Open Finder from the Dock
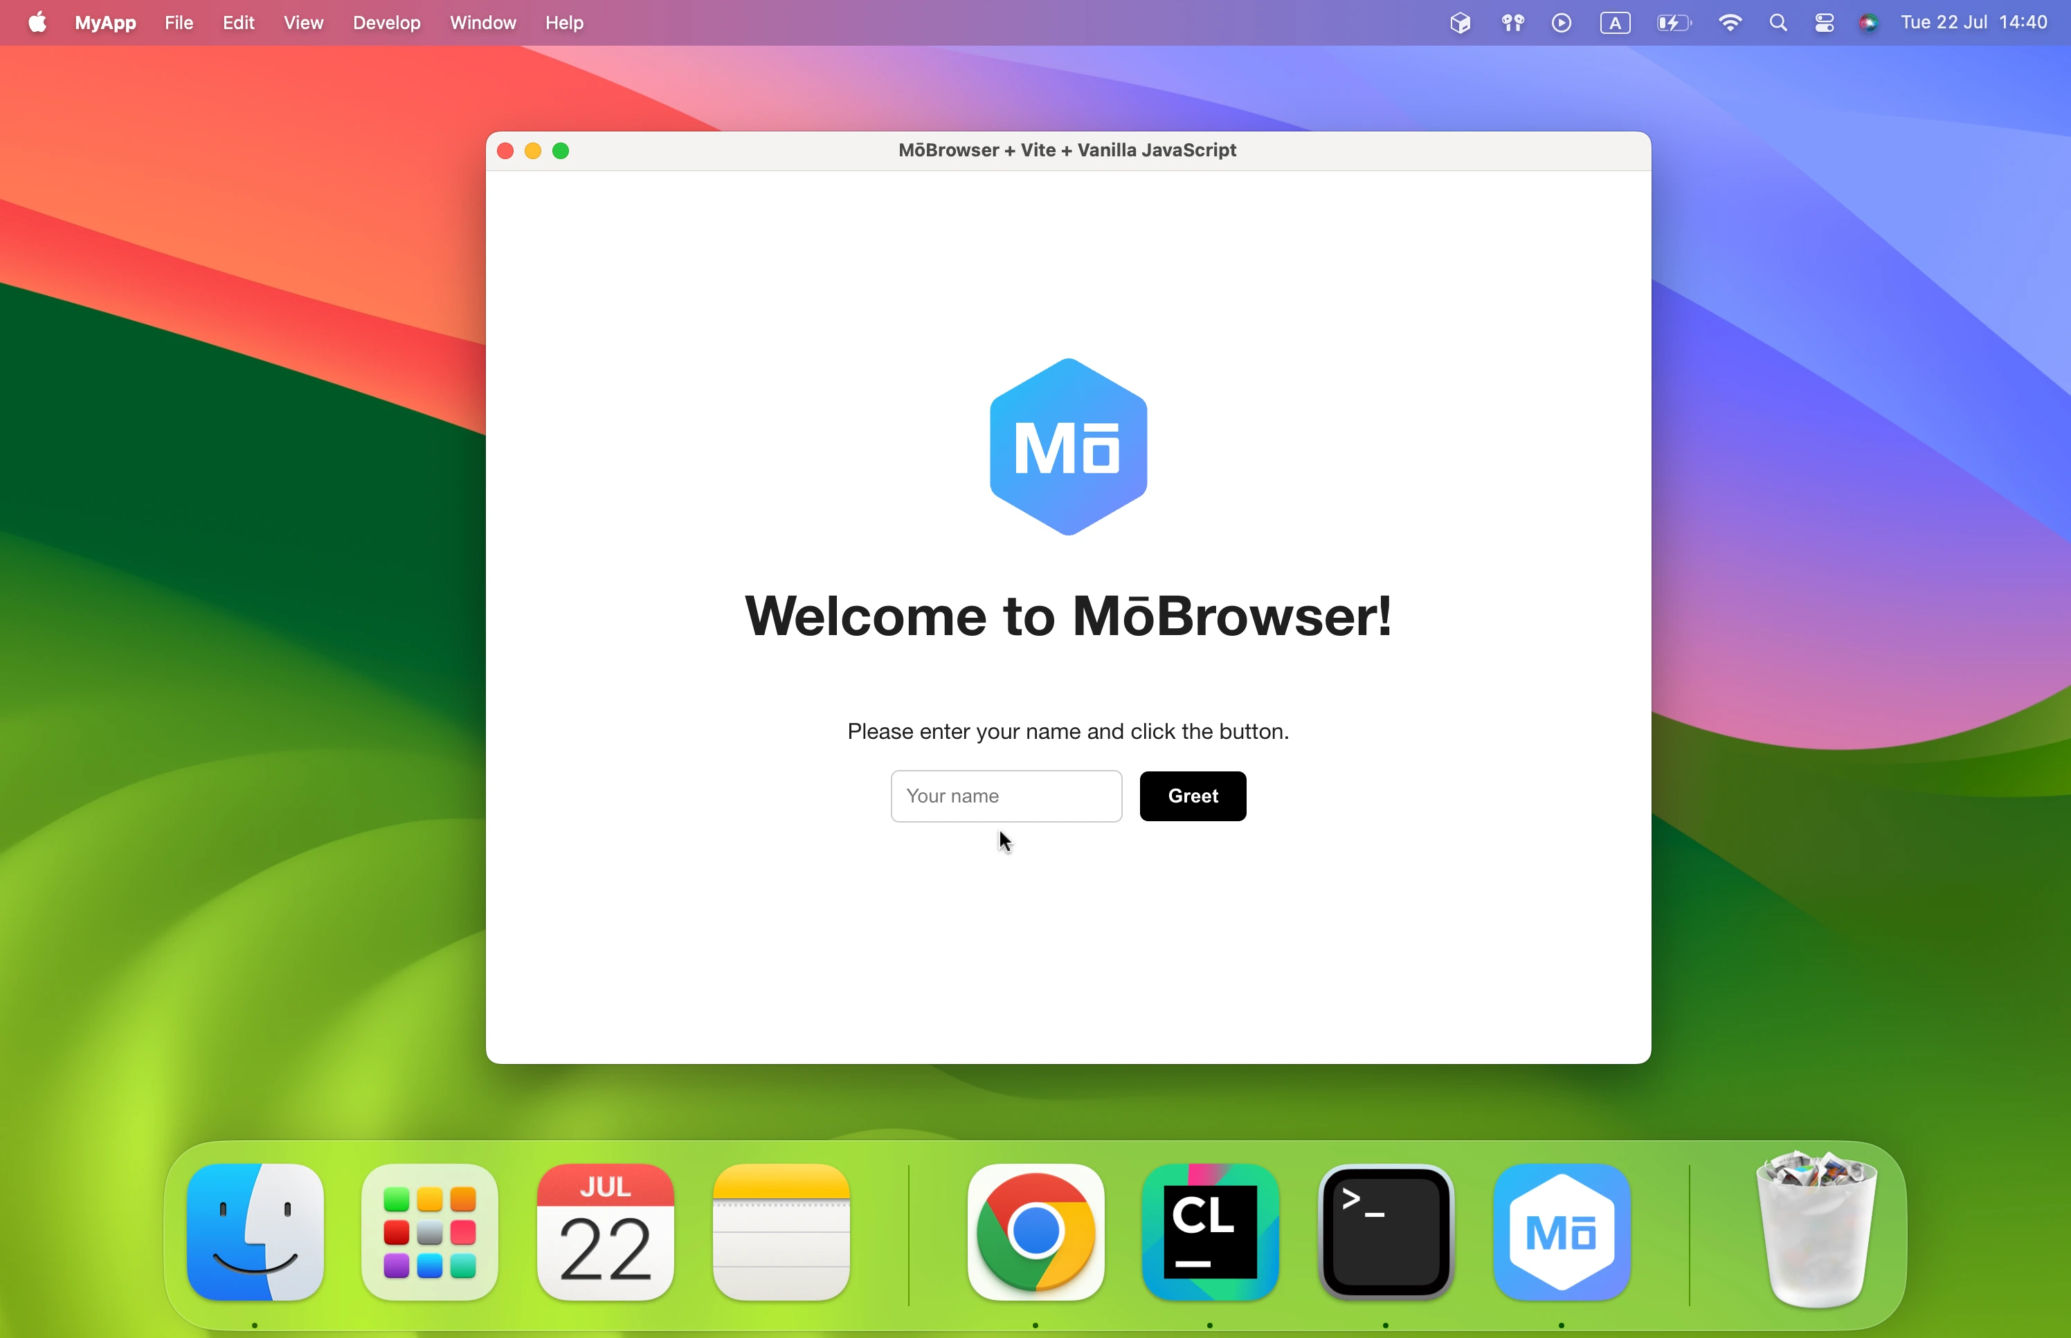2071x1338 pixels. 252,1234
